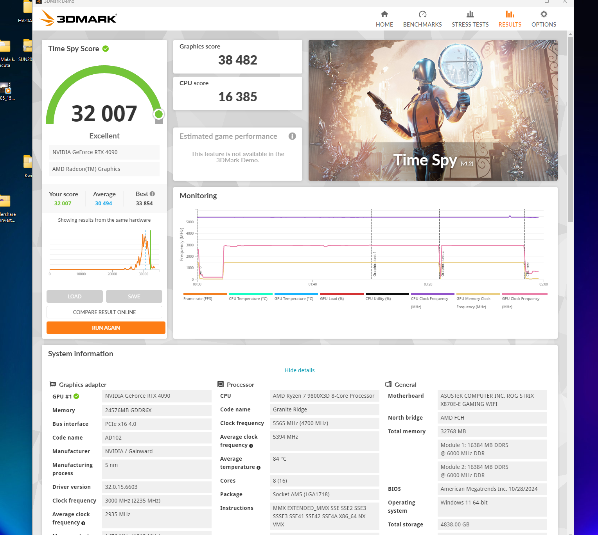Open the Options gear icon
Image resolution: width=598 pixels, height=535 pixels.
tap(543, 14)
